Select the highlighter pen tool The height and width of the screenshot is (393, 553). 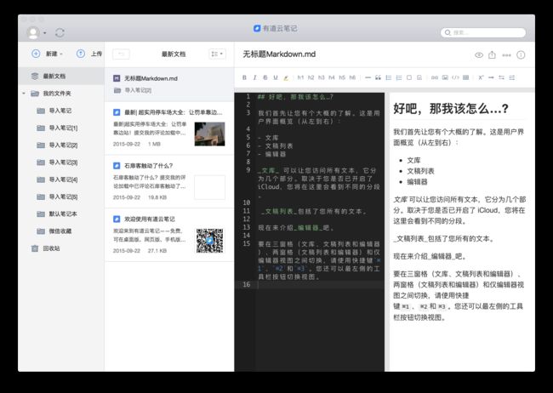click(286, 77)
